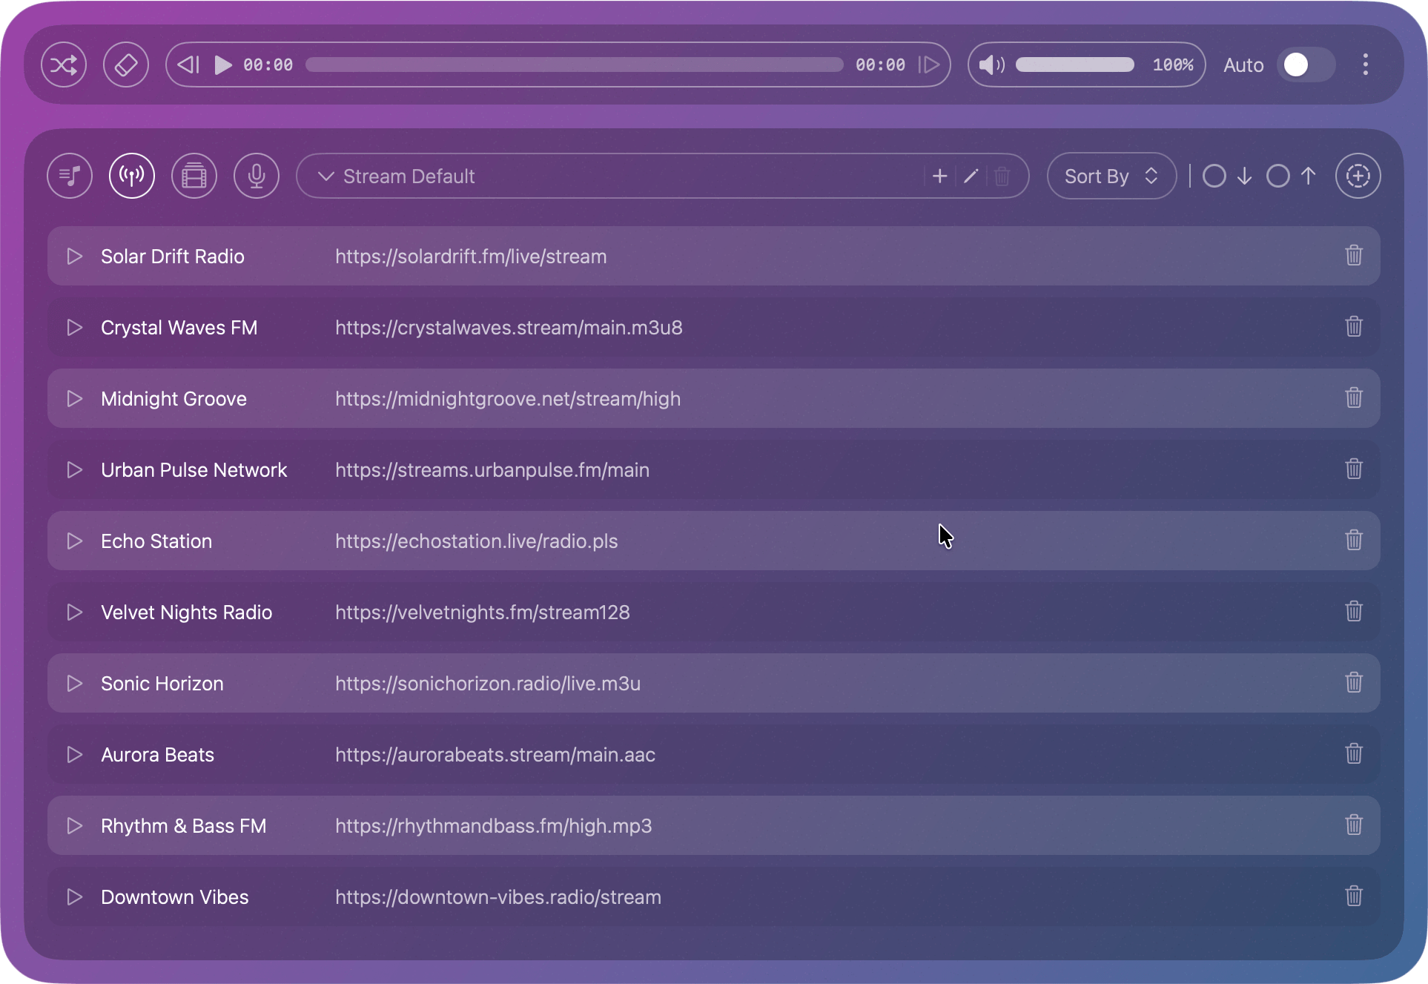Edit Stream Default using the pencil icon
Viewport: 1428px width, 984px height.
[971, 176]
